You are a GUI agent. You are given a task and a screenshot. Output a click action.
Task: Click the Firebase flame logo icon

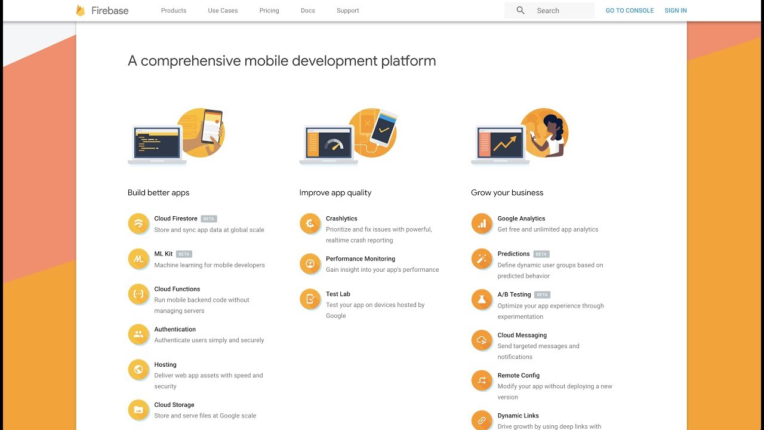coord(81,10)
